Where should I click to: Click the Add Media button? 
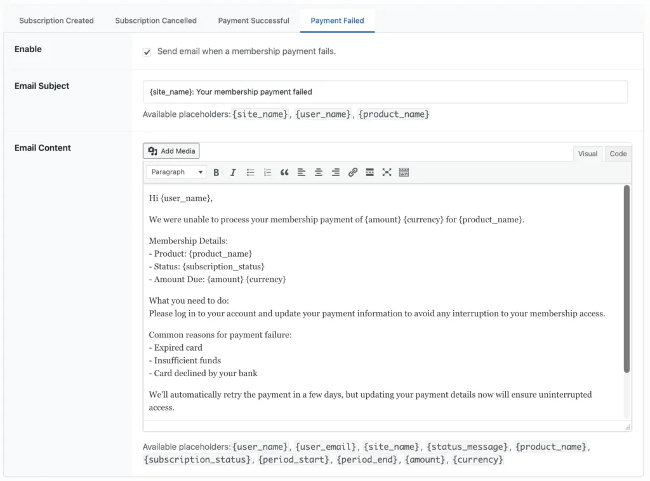pyautogui.click(x=171, y=151)
